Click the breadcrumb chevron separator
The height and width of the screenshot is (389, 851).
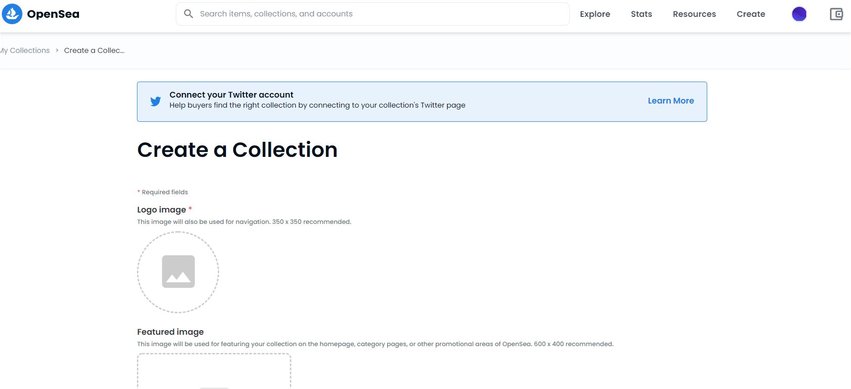pos(57,51)
